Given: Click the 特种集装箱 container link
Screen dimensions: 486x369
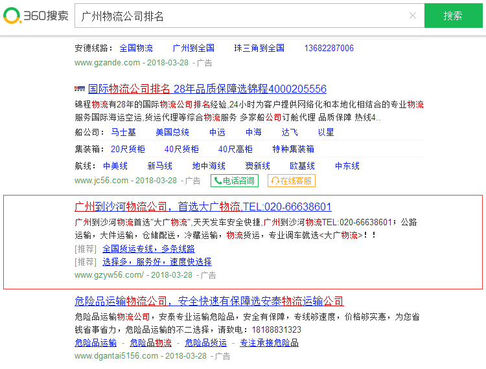Looking at the screenshot, I should tap(294, 149).
